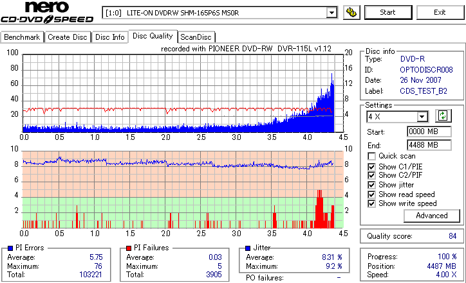Viewport: 466px width, 283px height.
Task: Open the Advanced settings button
Action: tap(431, 216)
